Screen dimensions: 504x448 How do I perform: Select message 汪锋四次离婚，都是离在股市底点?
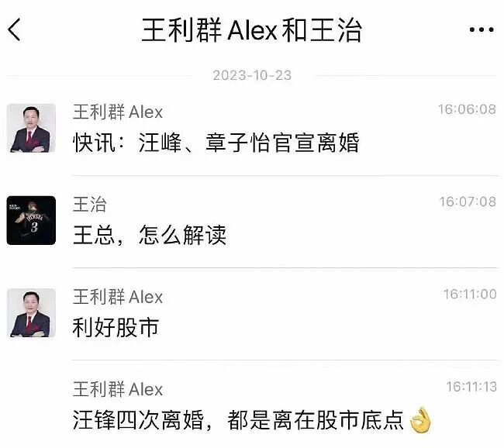click(x=238, y=420)
